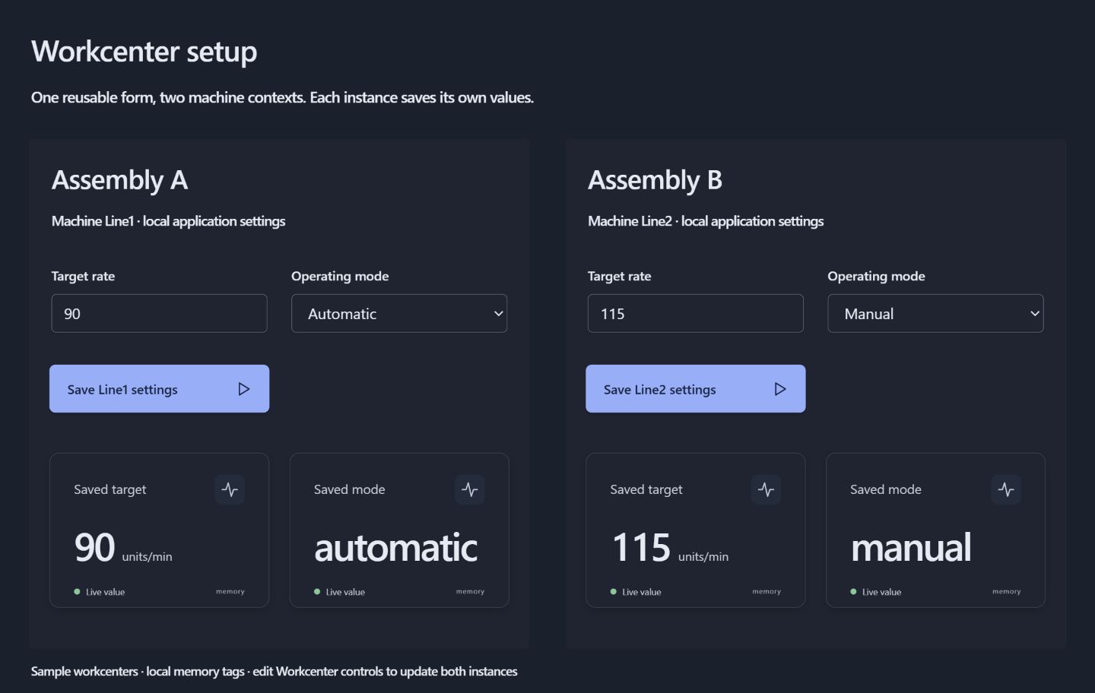This screenshot has height=693, width=1095.
Task: Click the saved mode value manual
Action: coord(911,547)
